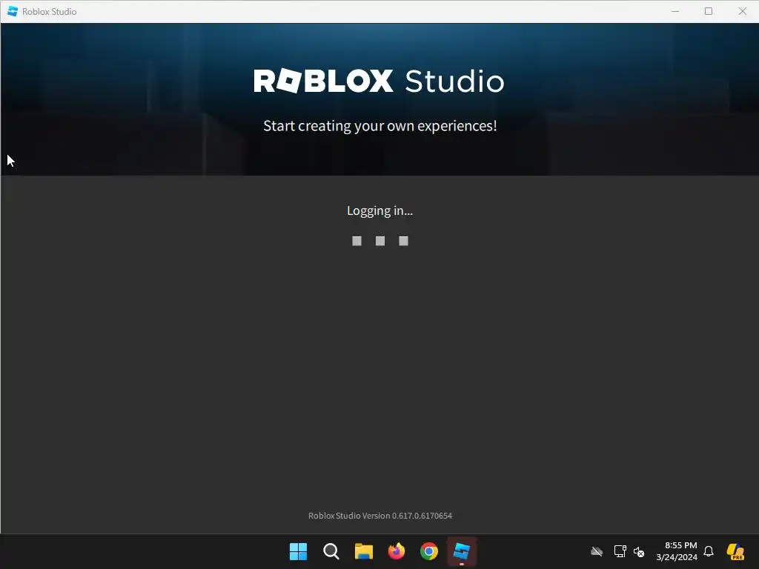This screenshot has width=759, height=569.
Task: Close the Roblox Studio window
Action: pyautogui.click(x=742, y=11)
